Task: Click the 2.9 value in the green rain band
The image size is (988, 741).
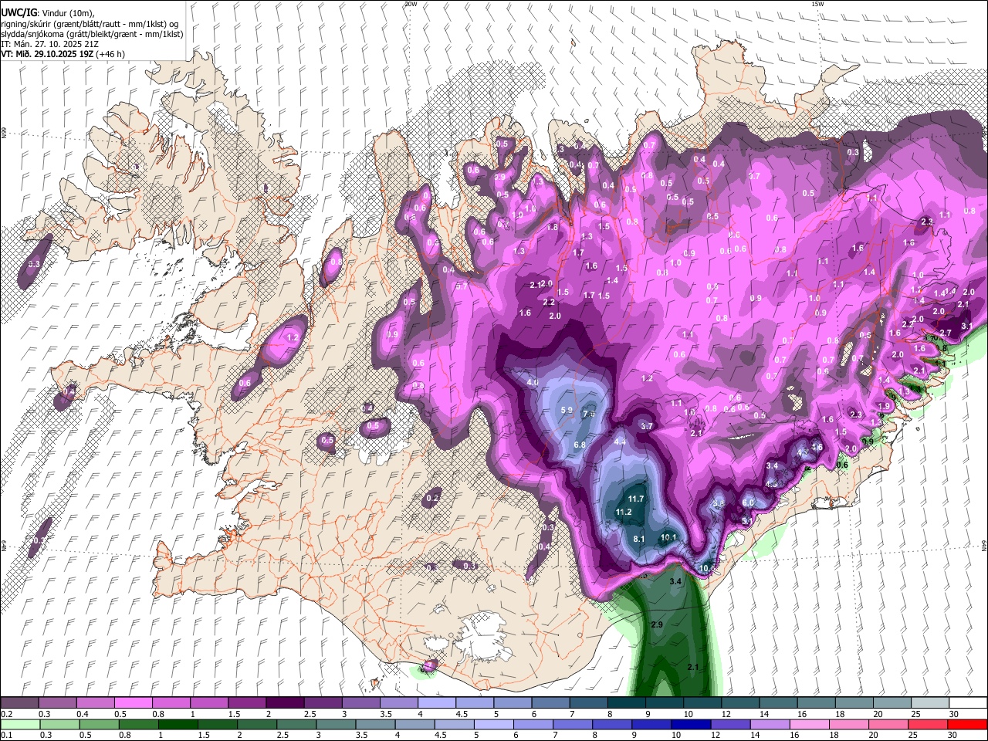Action: tap(657, 624)
